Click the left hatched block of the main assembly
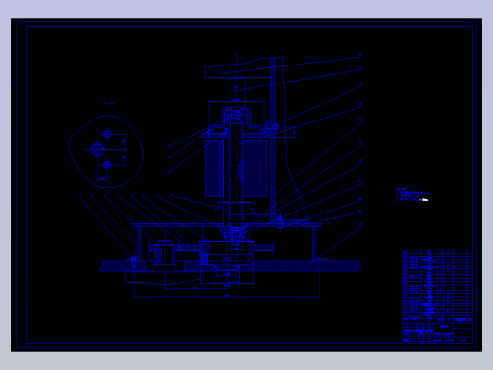The image size is (493, 370). pyautogui.click(x=214, y=169)
